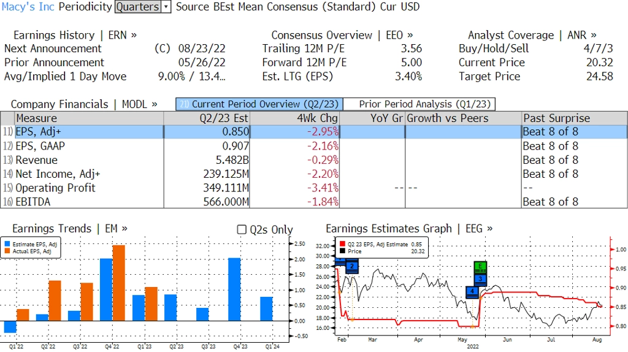The width and height of the screenshot is (628, 352).
Task: Open Analyst Coverage ANR section
Action: pyautogui.click(x=532, y=35)
